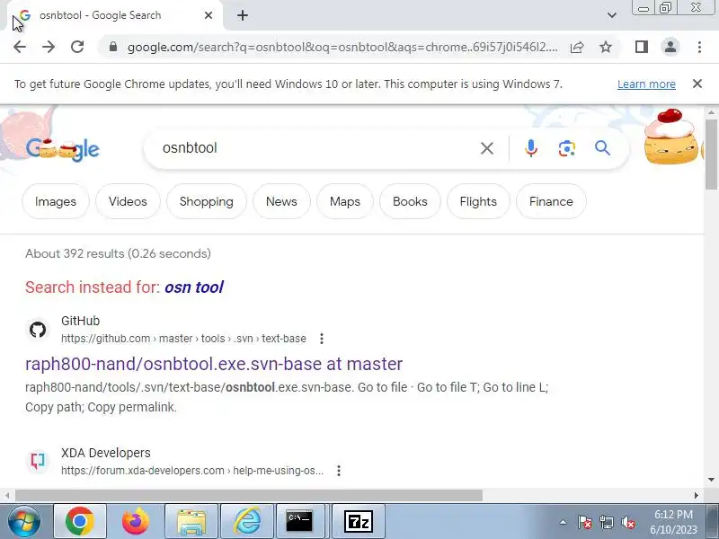Switch to Finance results
The height and width of the screenshot is (539, 719).
(x=551, y=201)
